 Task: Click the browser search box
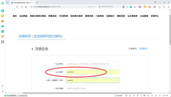click(110, 7)
